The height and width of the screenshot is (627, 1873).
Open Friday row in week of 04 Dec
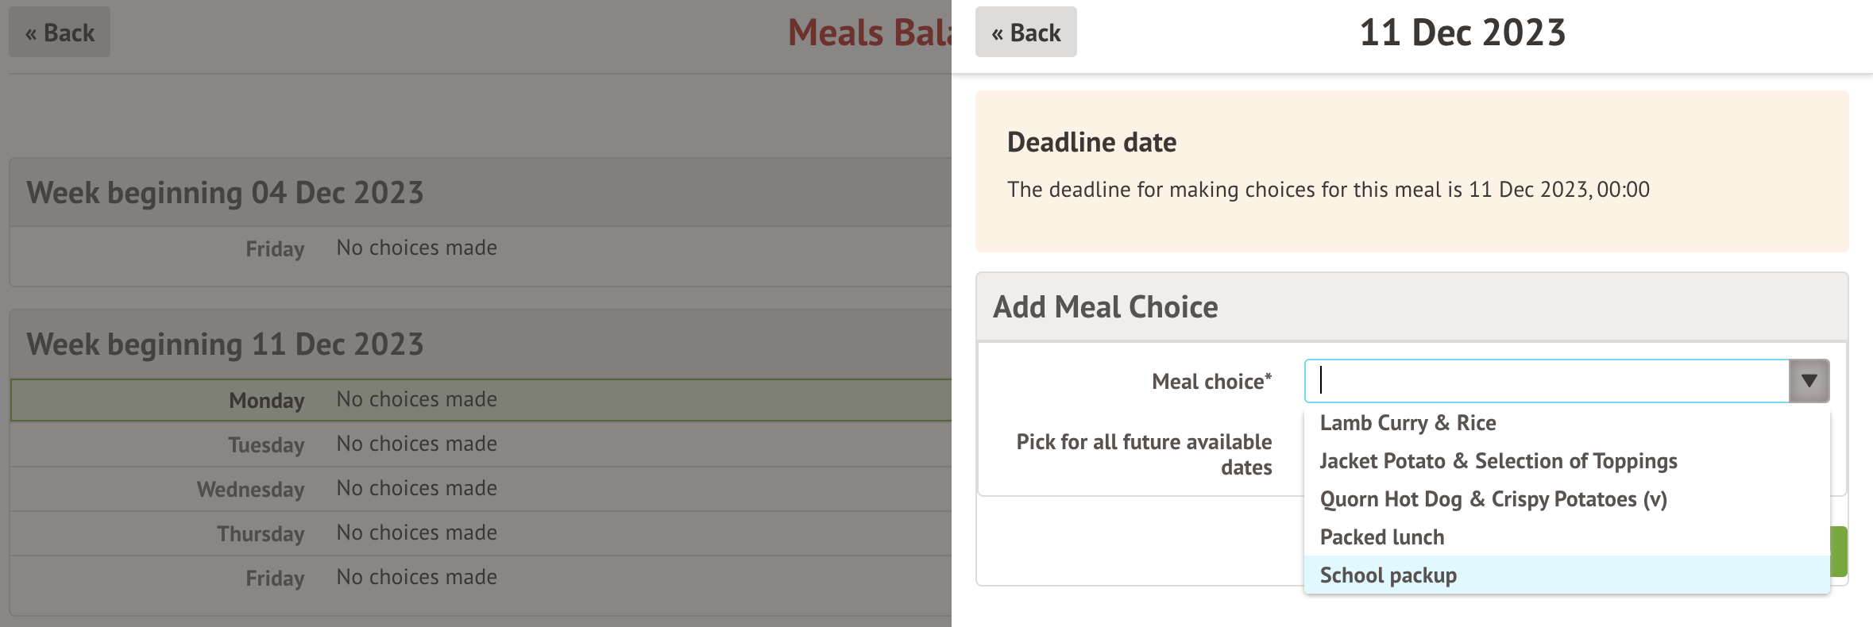(x=416, y=248)
